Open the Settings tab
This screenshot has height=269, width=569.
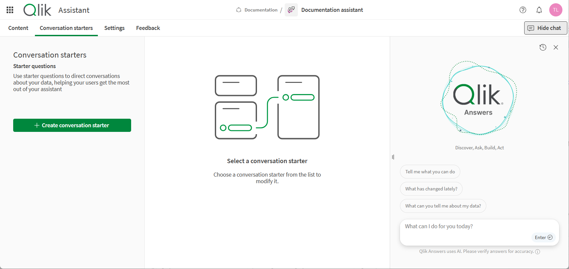click(x=114, y=28)
